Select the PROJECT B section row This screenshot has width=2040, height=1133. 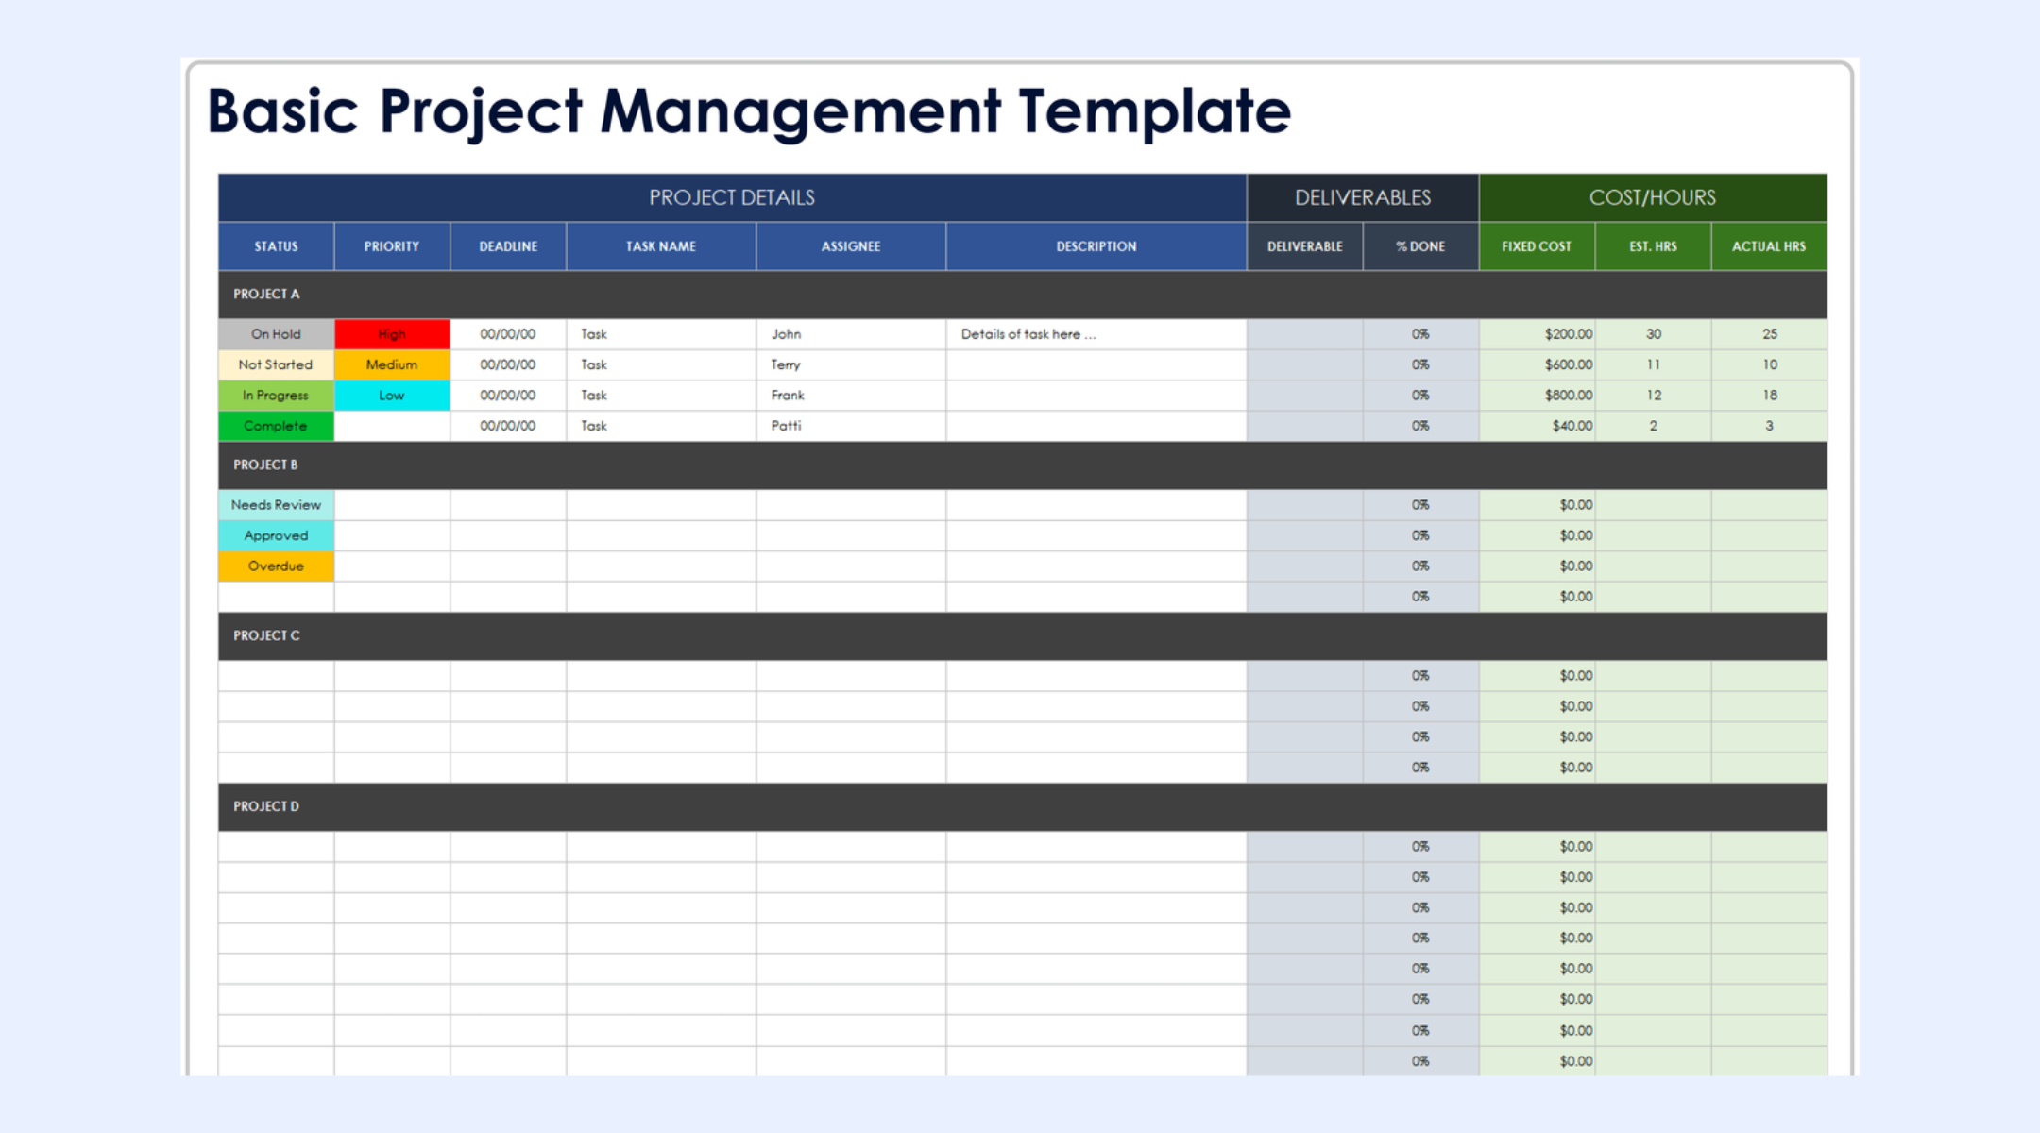(1022, 465)
